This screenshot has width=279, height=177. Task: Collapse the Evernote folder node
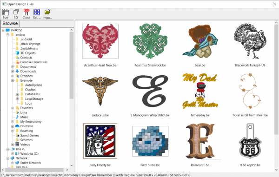[13, 80]
